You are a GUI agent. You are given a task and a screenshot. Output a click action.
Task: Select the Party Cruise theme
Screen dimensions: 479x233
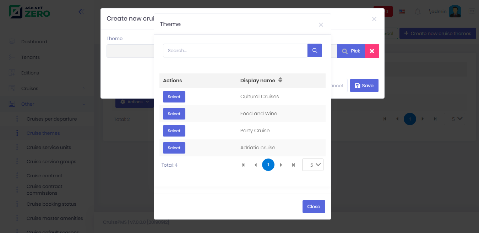point(174,131)
